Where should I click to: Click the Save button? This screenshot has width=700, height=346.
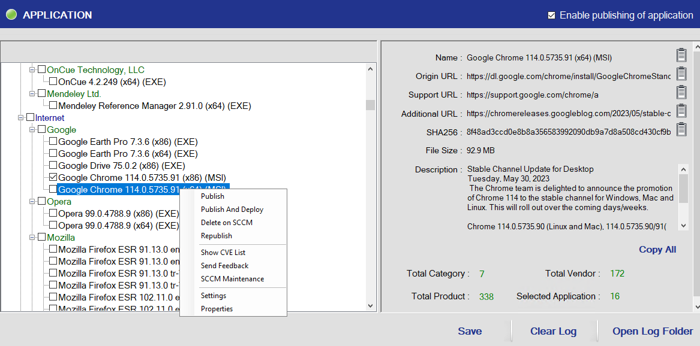[470, 331]
